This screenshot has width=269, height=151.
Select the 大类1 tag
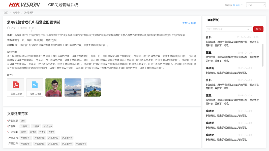pos(23,132)
